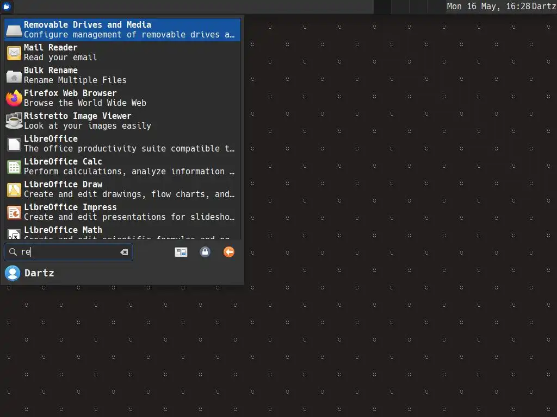Click the LibreOffice Math formula icon

pos(14,233)
